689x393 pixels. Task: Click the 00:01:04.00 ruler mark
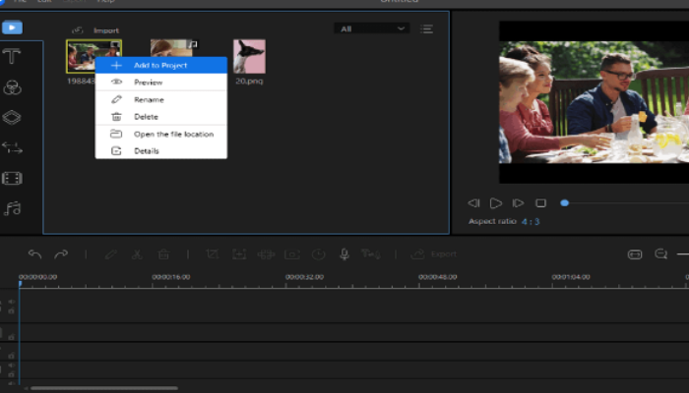(x=571, y=277)
